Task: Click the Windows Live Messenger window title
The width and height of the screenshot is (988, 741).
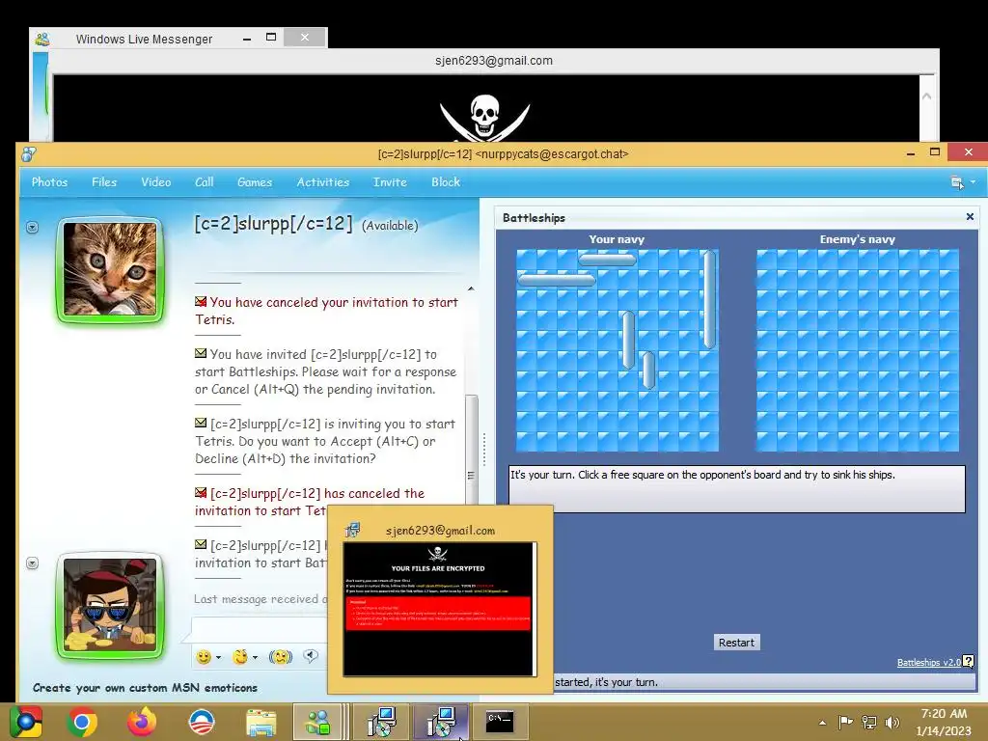Action: [x=144, y=39]
